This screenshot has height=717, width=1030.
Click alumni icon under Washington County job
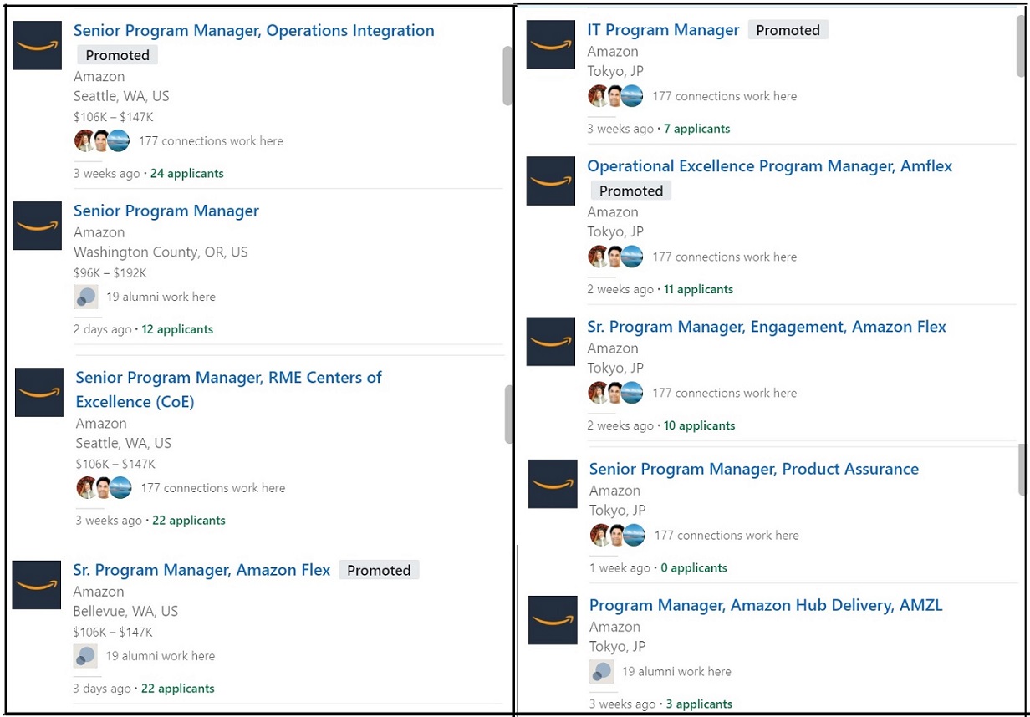tap(86, 297)
